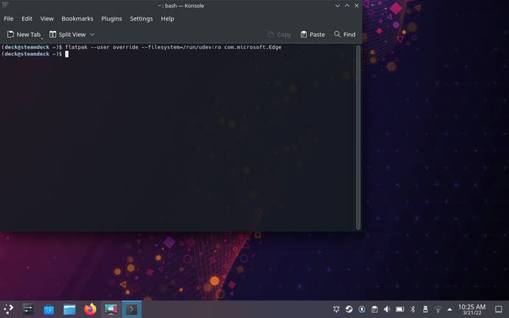
Task: Click the flatpak override command line text
Action: [x=173, y=47]
